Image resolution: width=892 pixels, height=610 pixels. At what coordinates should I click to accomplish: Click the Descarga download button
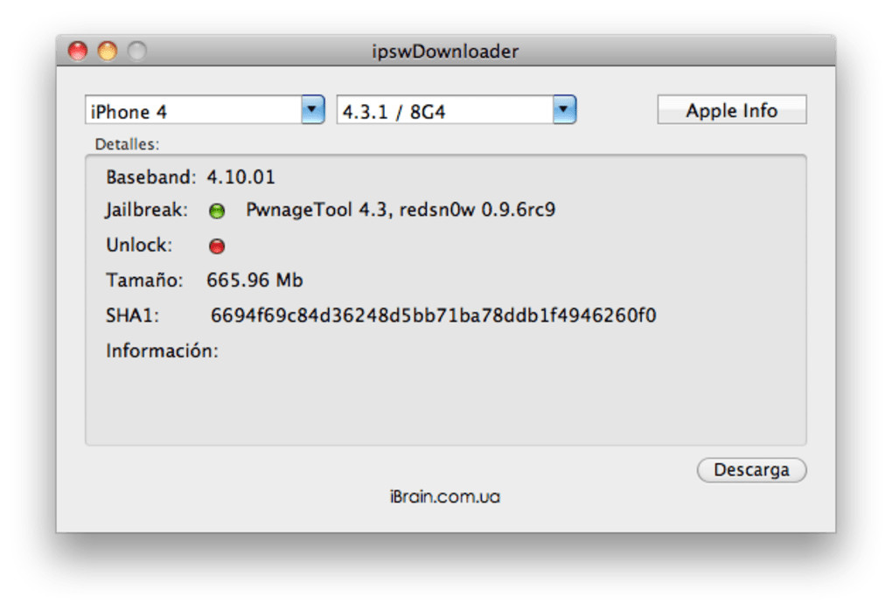tap(751, 470)
